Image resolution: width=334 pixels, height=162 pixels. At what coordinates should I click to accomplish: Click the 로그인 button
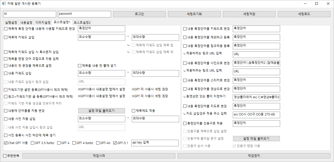139,14
